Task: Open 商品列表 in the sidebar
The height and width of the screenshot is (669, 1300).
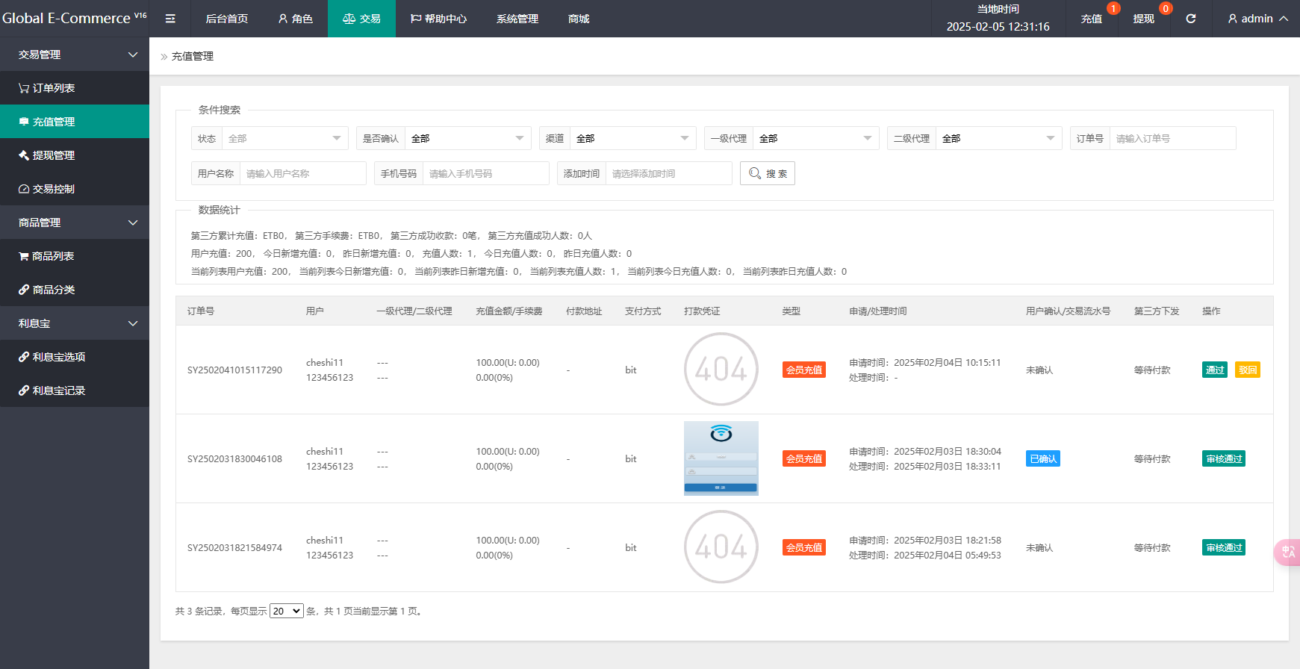Action: tap(52, 256)
